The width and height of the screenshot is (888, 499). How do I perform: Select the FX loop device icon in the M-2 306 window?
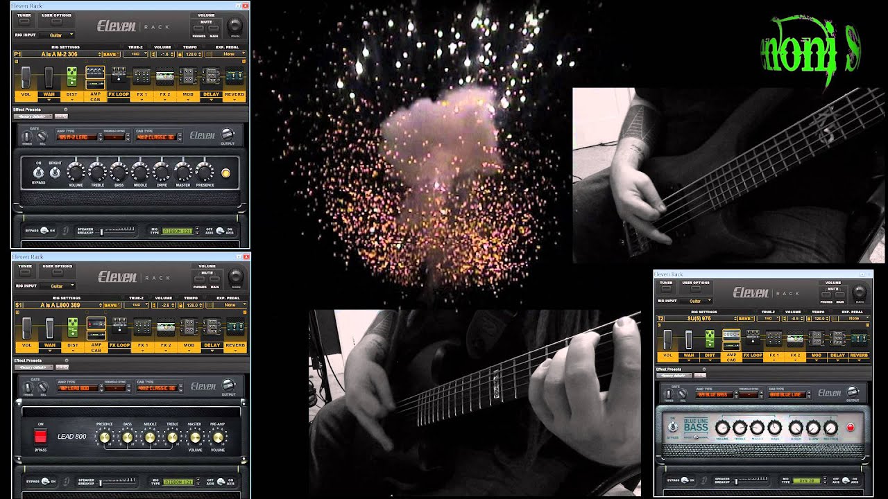(x=119, y=74)
